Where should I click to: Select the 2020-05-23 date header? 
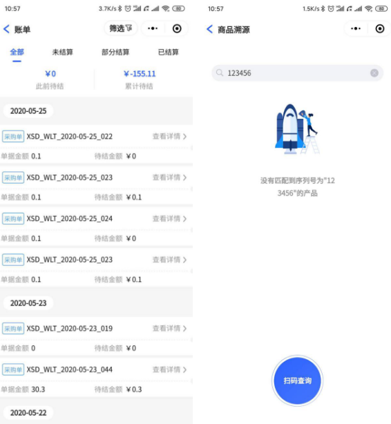click(28, 303)
